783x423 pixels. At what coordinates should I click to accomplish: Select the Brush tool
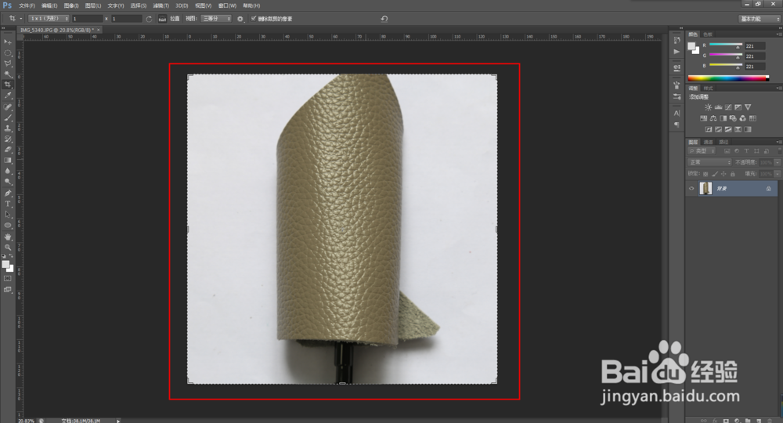[x=8, y=117]
